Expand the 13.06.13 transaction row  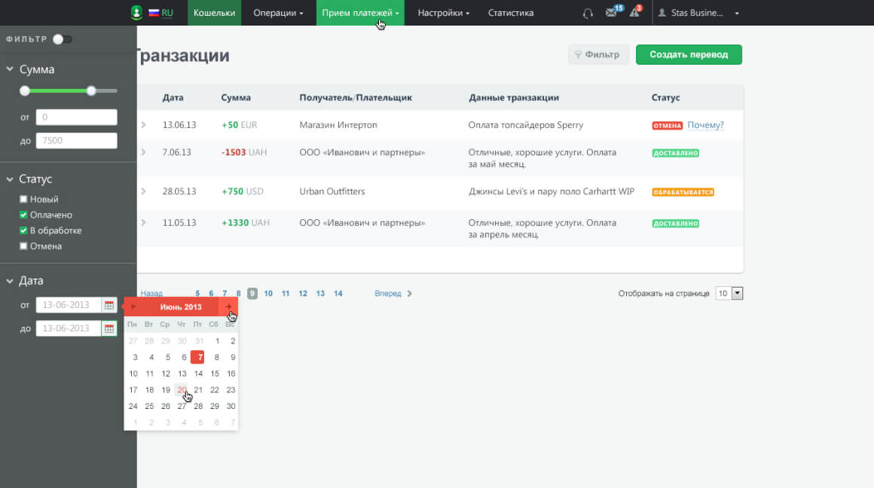pyautogui.click(x=144, y=125)
